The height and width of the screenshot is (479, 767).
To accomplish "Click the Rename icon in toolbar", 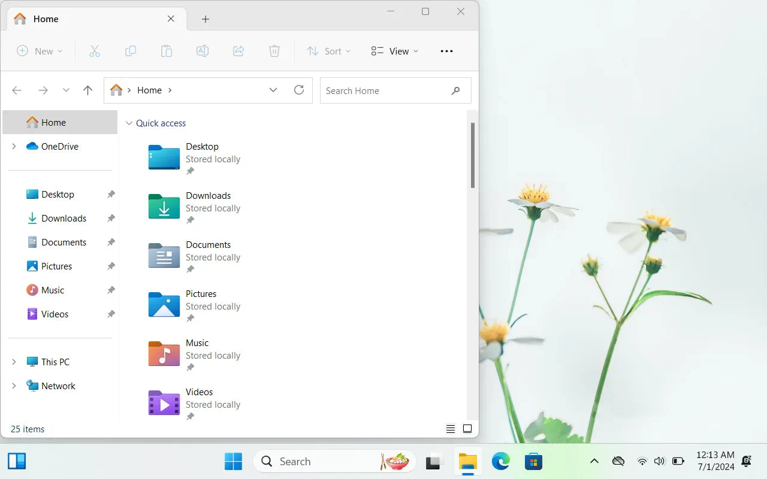I will pyautogui.click(x=203, y=51).
